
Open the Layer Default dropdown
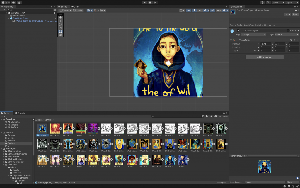[287, 35]
